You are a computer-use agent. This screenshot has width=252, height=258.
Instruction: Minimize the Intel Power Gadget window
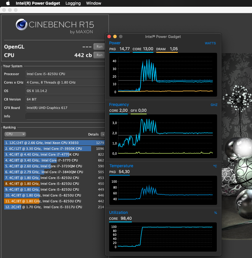115,36
